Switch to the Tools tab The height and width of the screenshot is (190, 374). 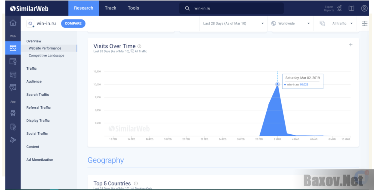click(x=133, y=8)
